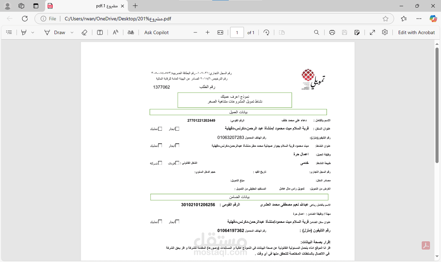
Task: Open Settings and more ellipsis menu
Action: tap(419, 19)
